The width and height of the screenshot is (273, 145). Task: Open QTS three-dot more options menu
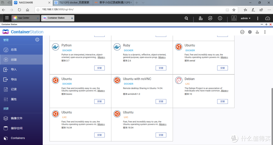(258, 18)
